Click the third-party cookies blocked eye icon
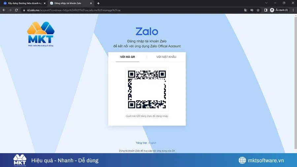This screenshot has width=297, height=167. (x=252, y=10)
